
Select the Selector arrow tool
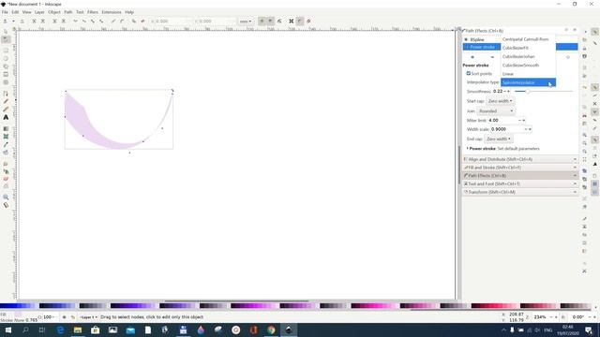click(x=6, y=31)
